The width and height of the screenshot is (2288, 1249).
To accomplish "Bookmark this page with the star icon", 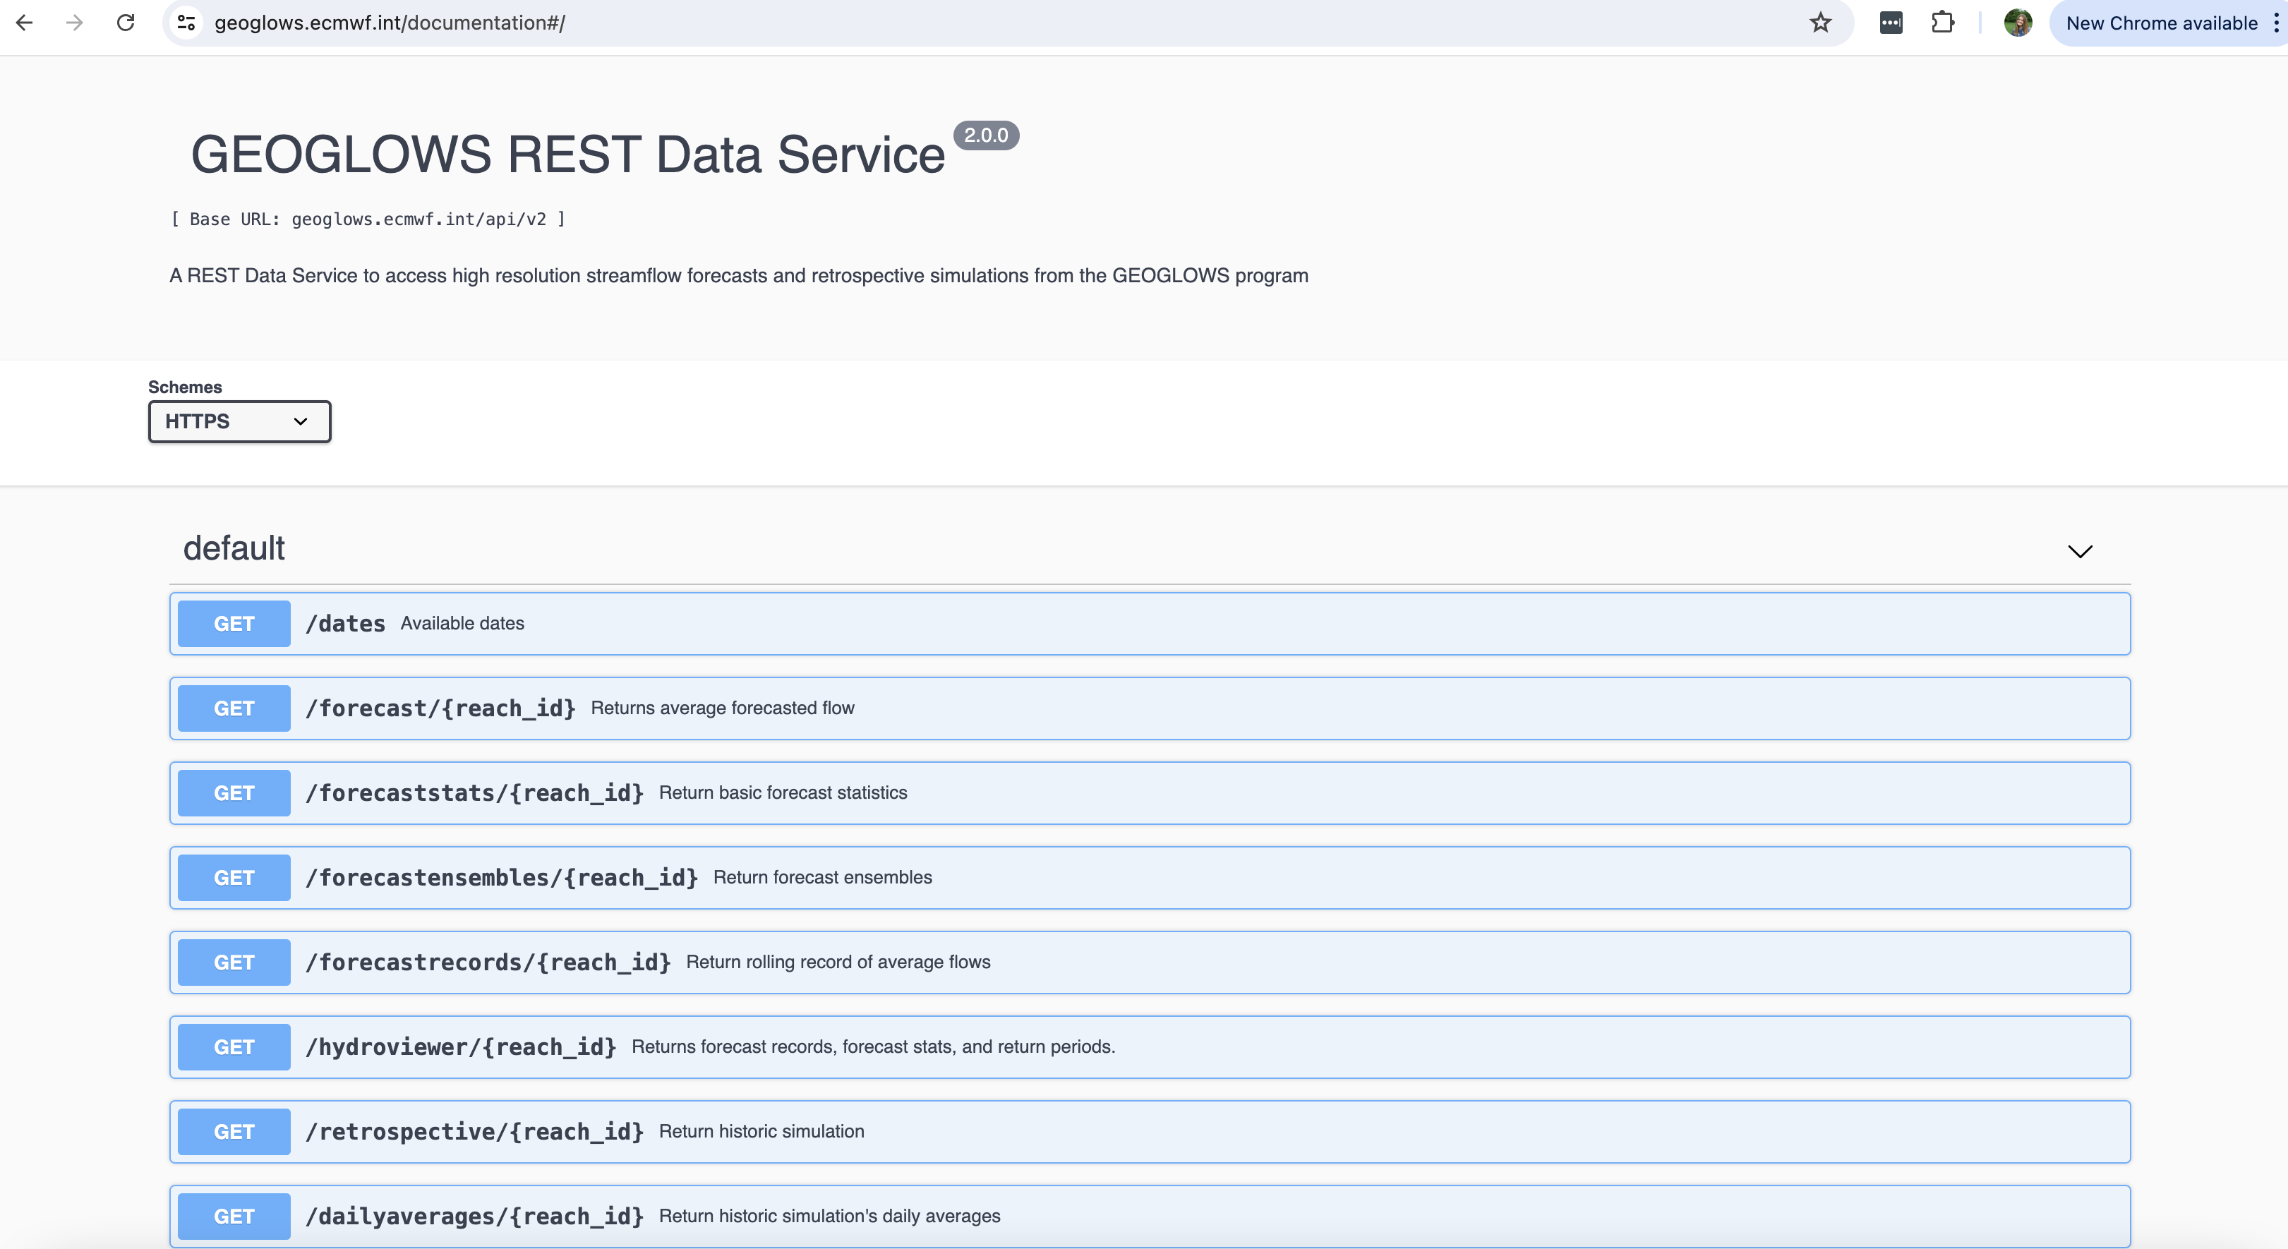I will point(1820,23).
